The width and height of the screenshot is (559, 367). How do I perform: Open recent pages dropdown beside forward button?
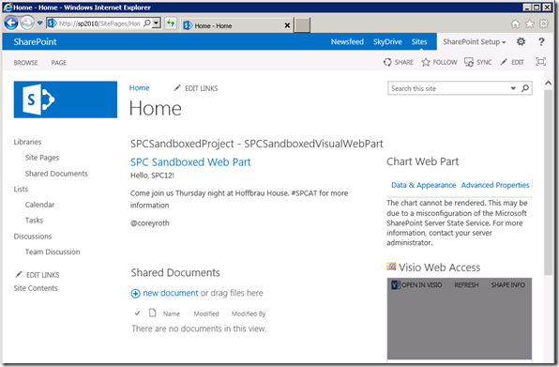(39, 23)
